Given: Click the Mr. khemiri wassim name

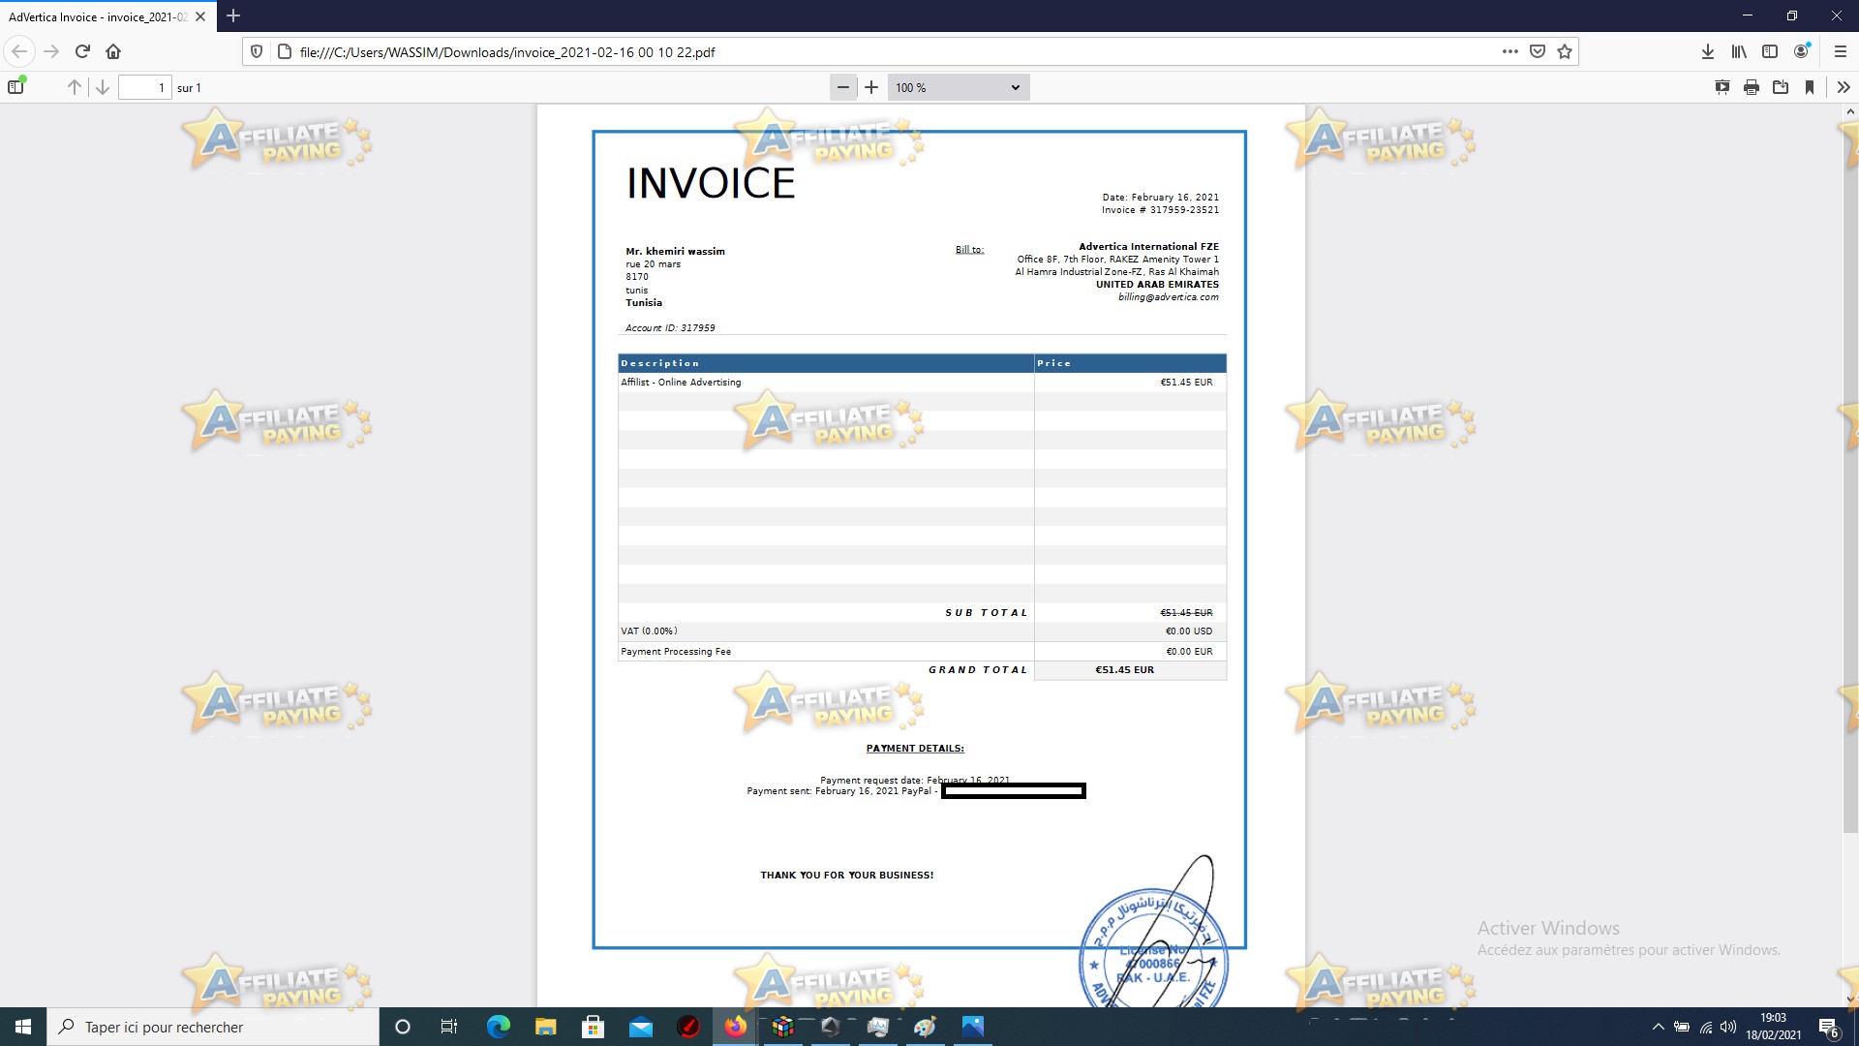Looking at the screenshot, I should 675,252.
